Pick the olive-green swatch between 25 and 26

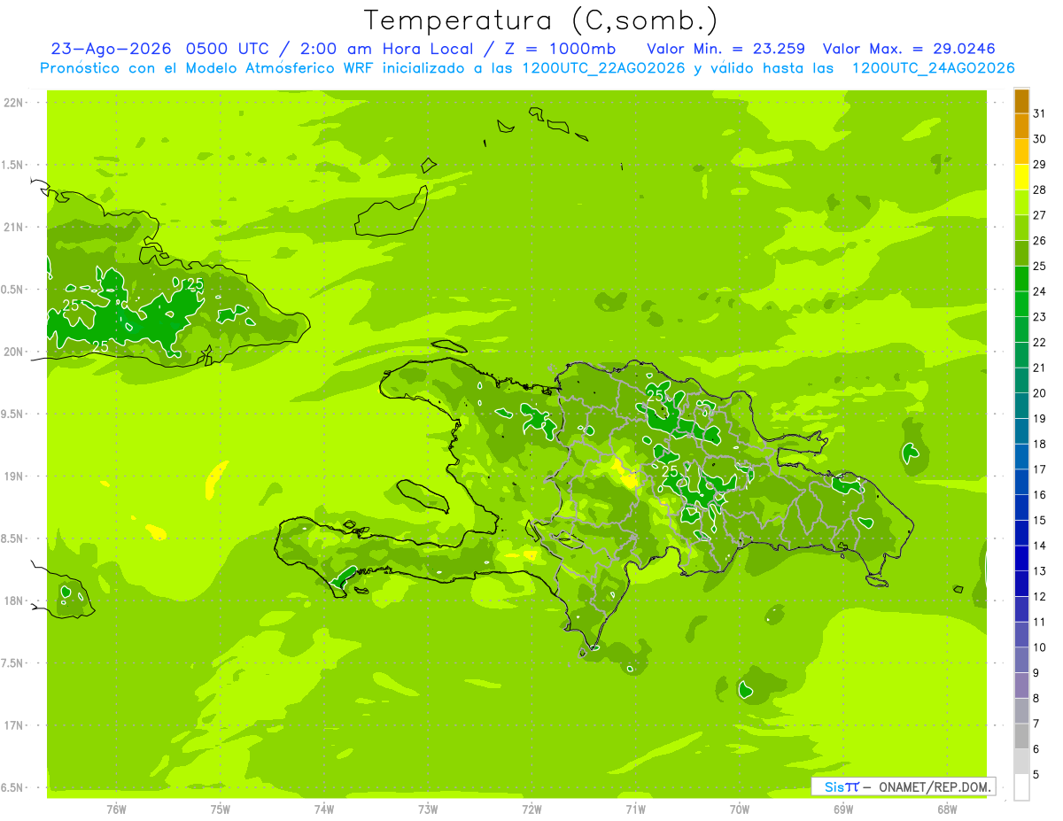1021,254
